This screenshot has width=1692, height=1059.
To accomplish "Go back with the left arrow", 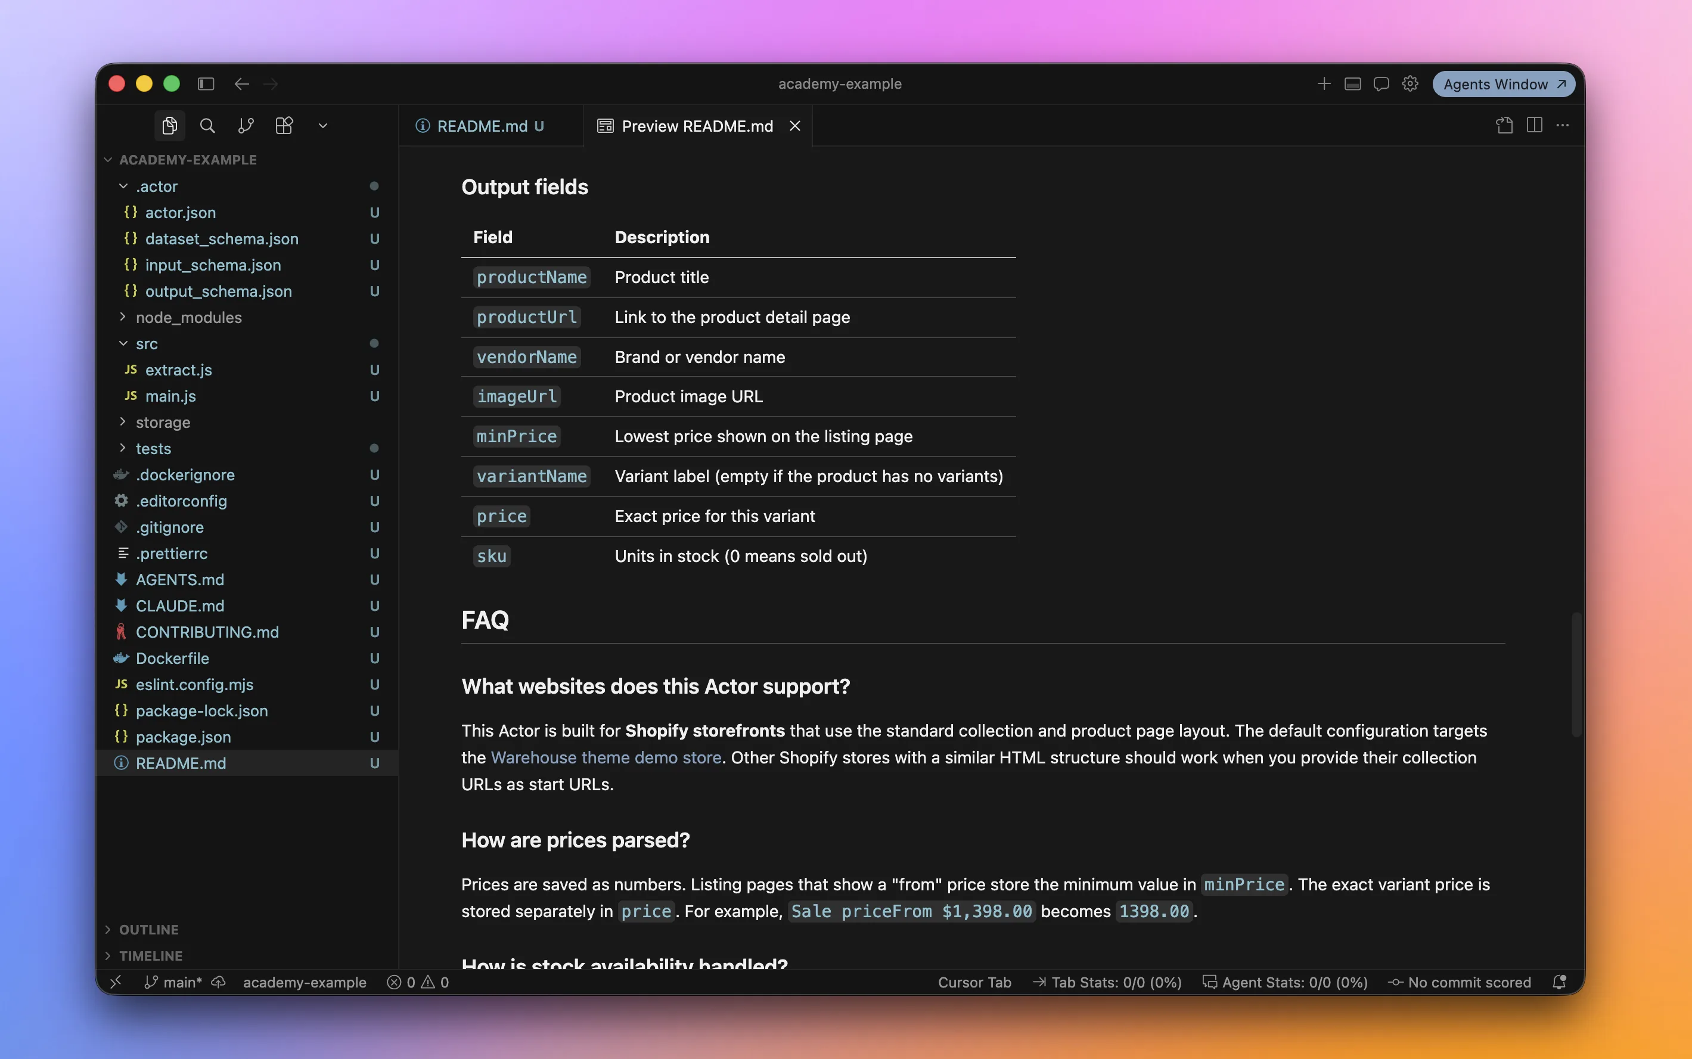I will 241,84.
